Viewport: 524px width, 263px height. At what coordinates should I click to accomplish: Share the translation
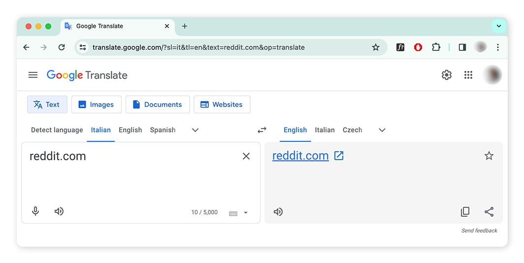click(489, 212)
